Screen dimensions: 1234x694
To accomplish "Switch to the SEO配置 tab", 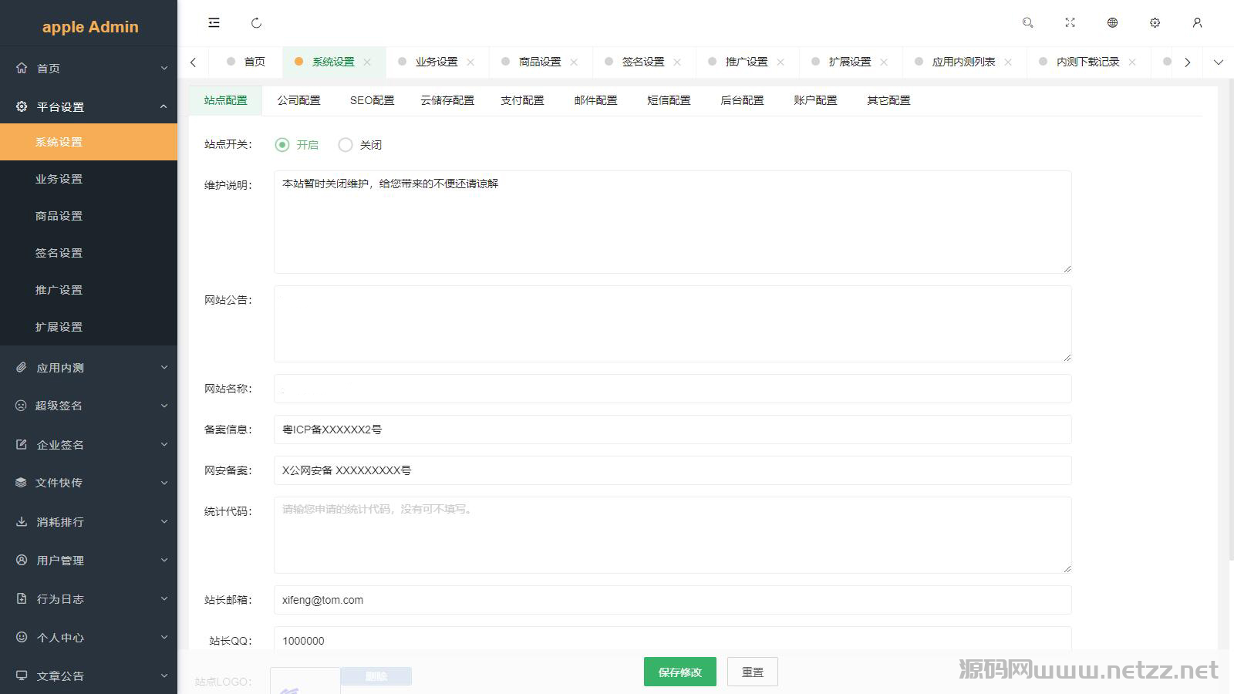I will pyautogui.click(x=372, y=100).
